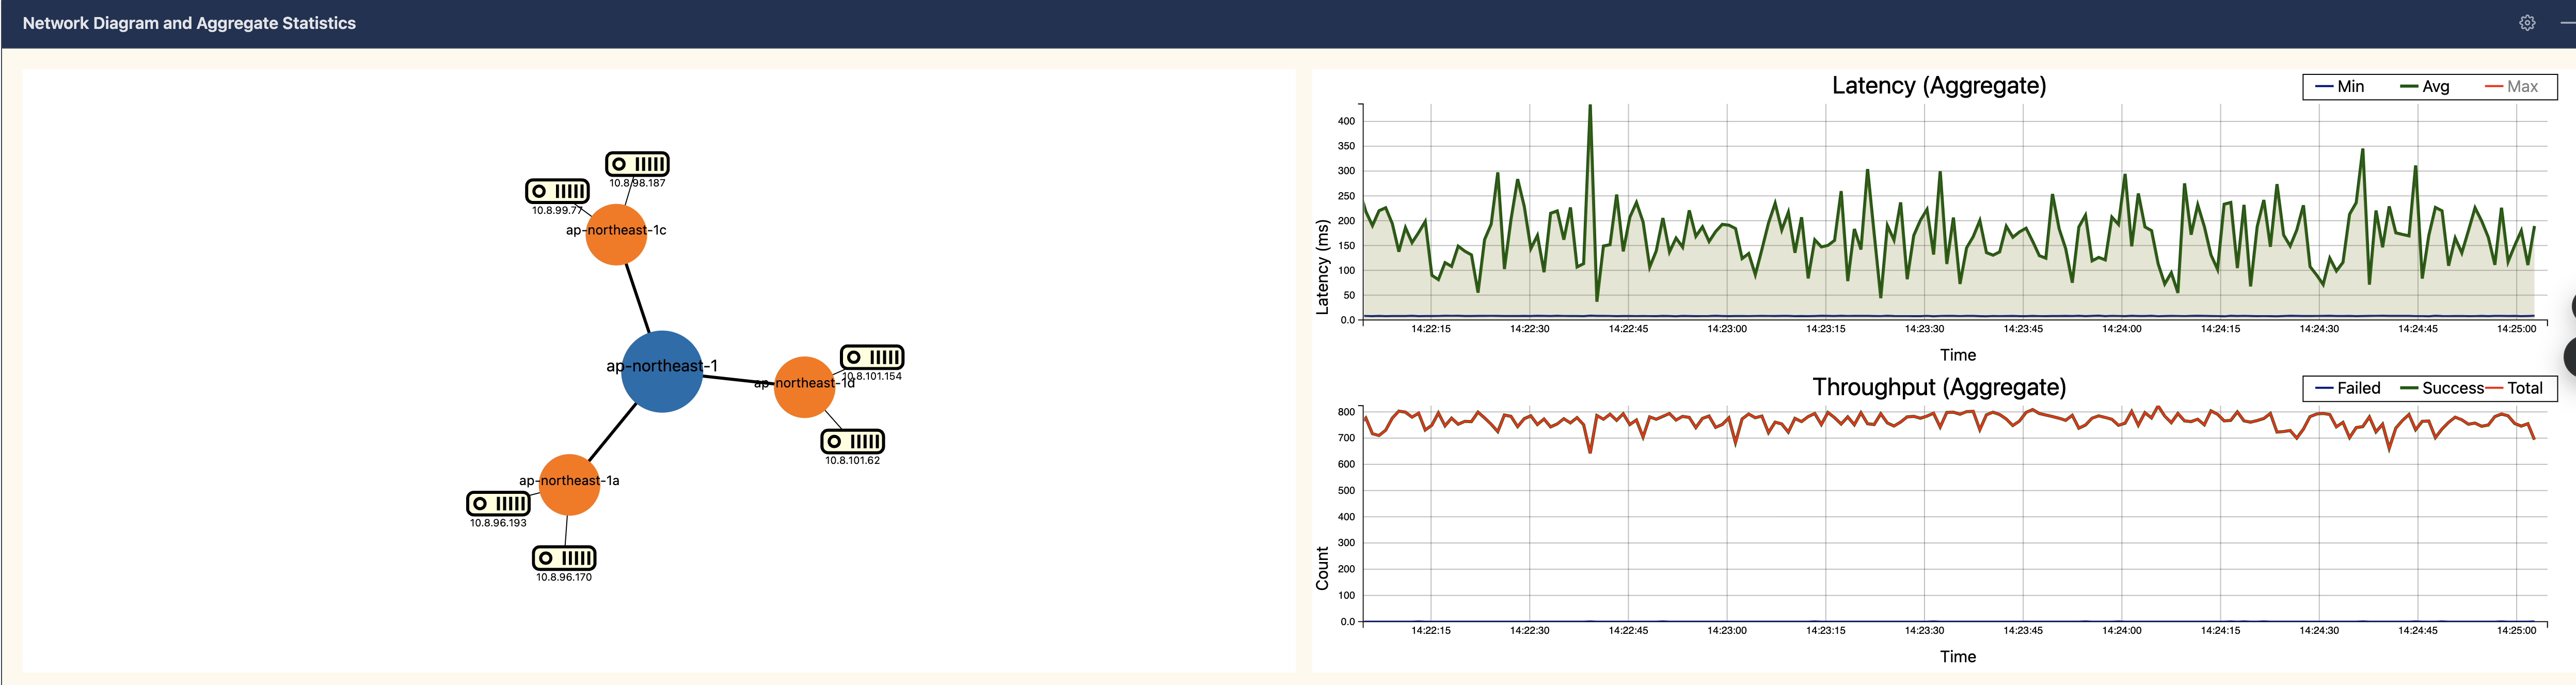Click the ap-northeast-1a zone node
Screen dimensions: 2576x685
569,485
